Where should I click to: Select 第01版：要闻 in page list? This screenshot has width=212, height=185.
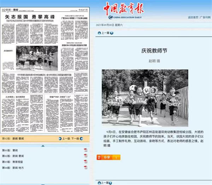(10, 150)
